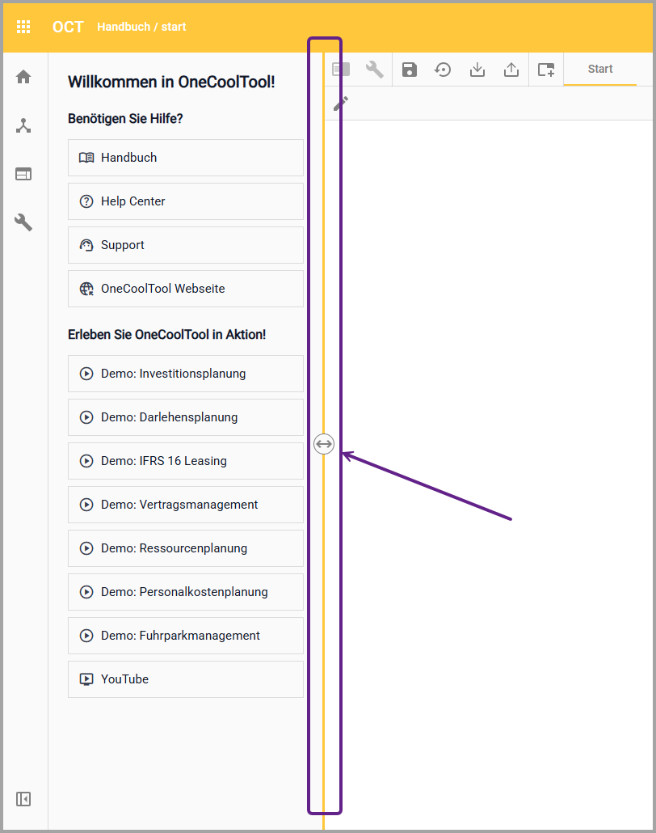Start Demo: Ressourcenplanung

tap(186, 548)
